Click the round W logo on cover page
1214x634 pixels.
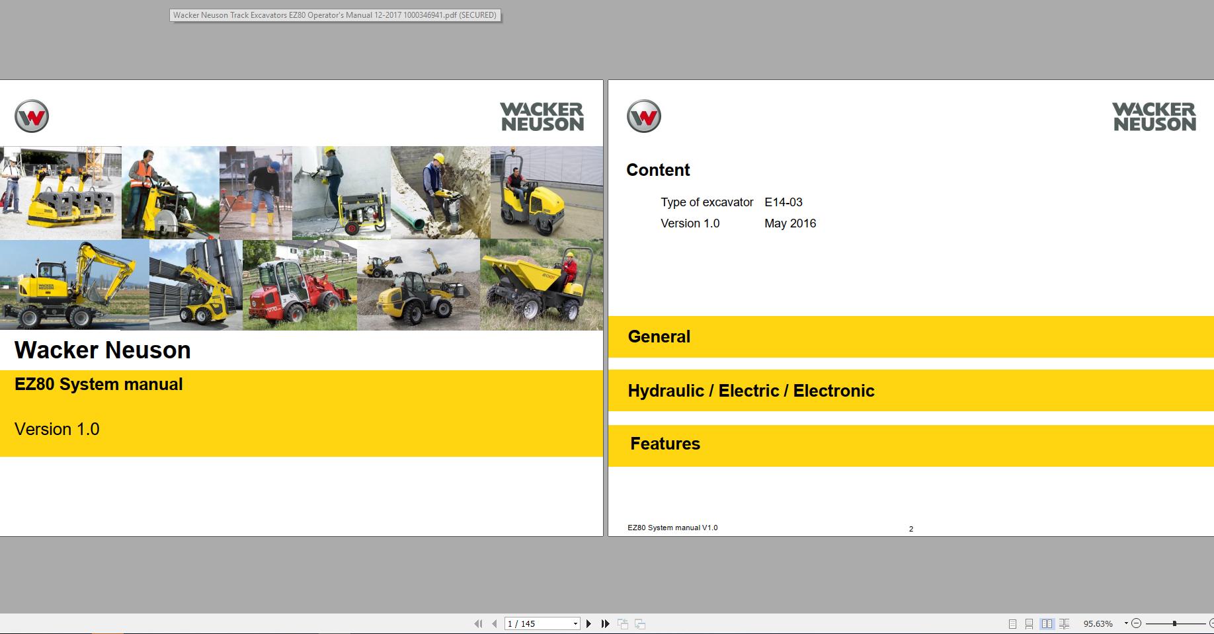(32, 116)
